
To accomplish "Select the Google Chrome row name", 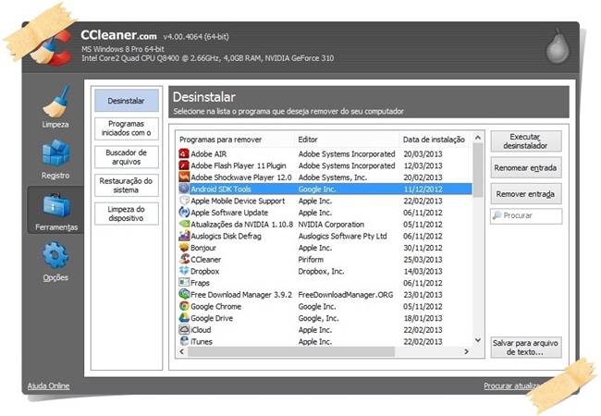I will 216,306.
